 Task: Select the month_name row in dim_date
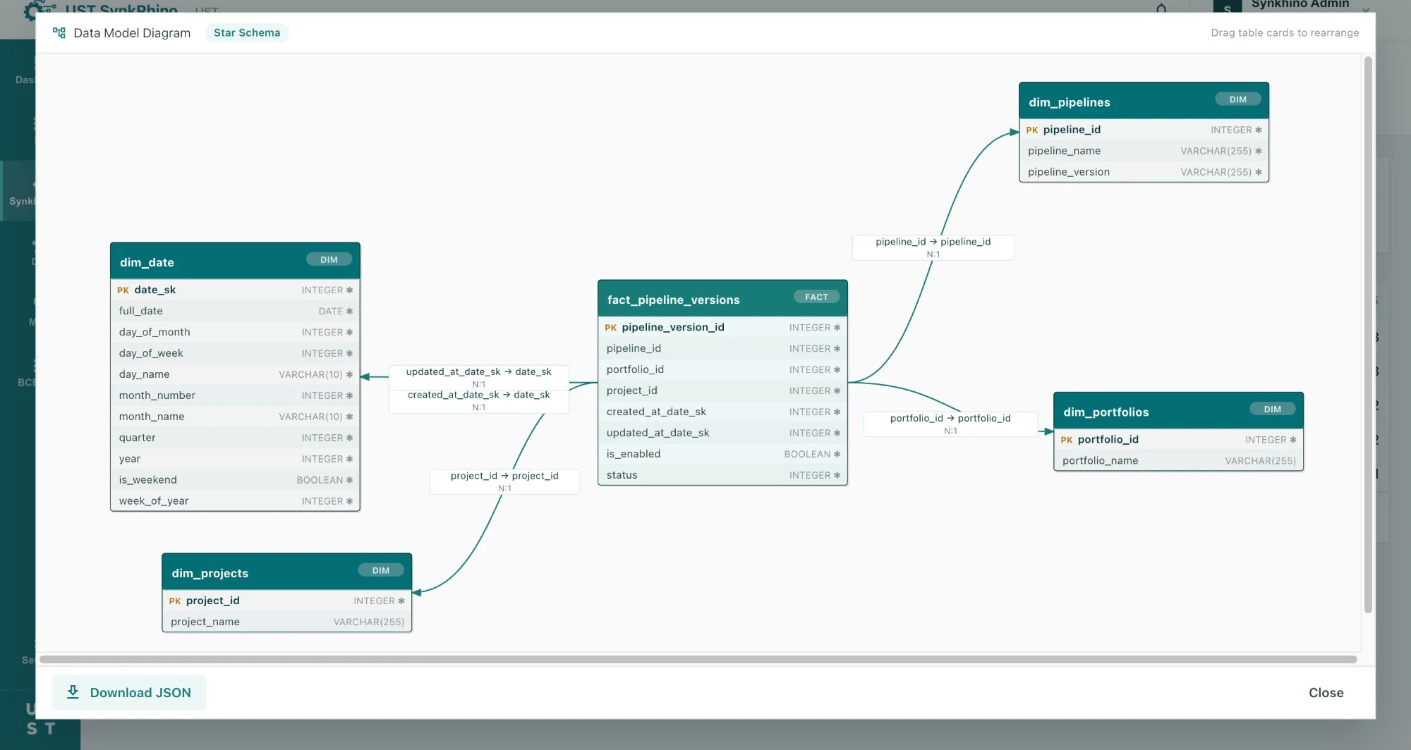point(235,417)
